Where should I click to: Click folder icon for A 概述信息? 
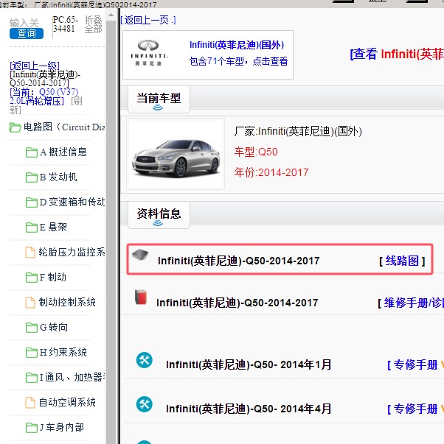point(32,152)
